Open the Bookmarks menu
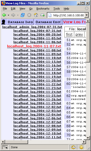 tap(43, 9)
